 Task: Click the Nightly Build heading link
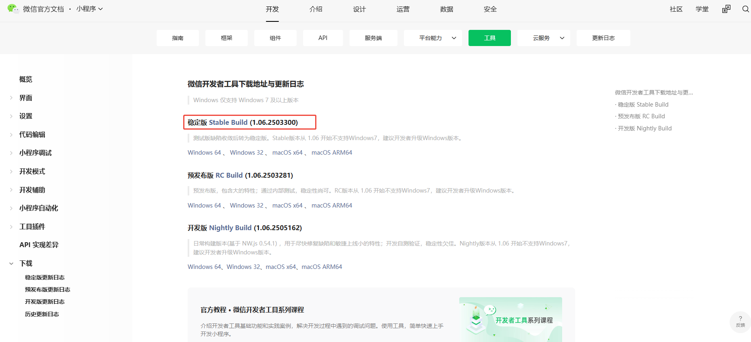[x=230, y=228]
